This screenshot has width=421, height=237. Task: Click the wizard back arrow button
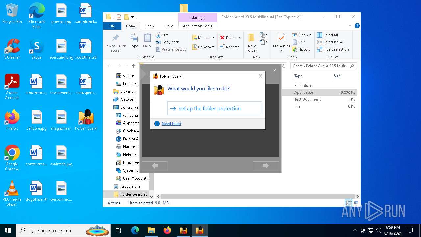155,166
